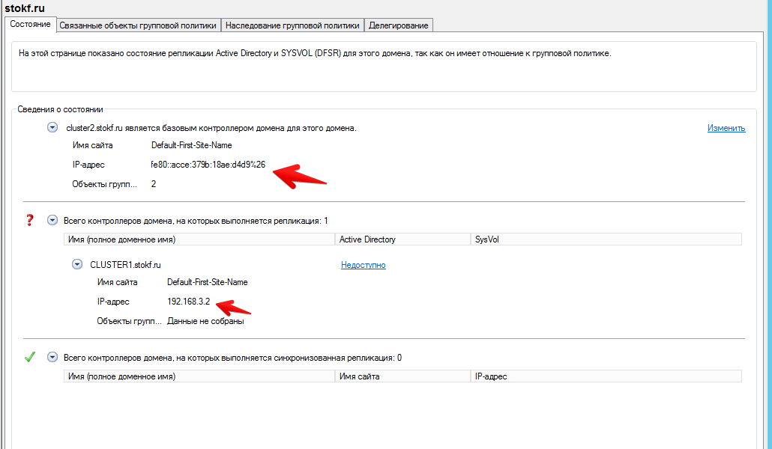Click the Имя (полное доменное имя) header in synchronized table
This screenshot has width=772, height=449.
tap(199, 376)
